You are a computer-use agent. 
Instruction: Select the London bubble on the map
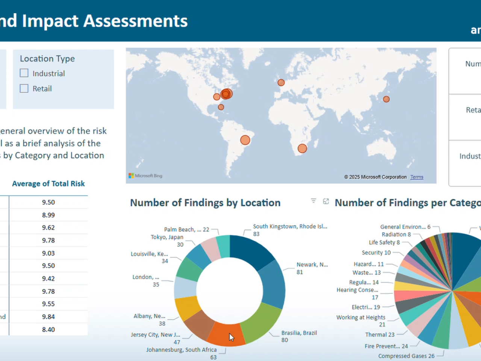281,82
